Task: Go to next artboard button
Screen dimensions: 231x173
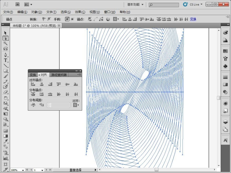Action: (x=47, y=170)
